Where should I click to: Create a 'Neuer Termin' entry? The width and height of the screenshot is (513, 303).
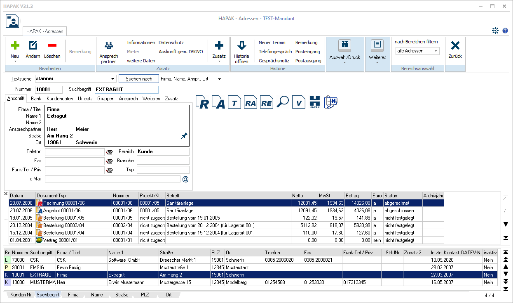pos(272,43)
